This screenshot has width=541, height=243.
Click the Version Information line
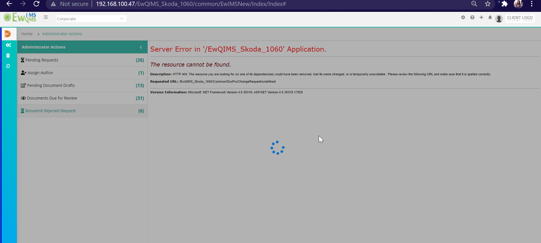pos(226,92)
